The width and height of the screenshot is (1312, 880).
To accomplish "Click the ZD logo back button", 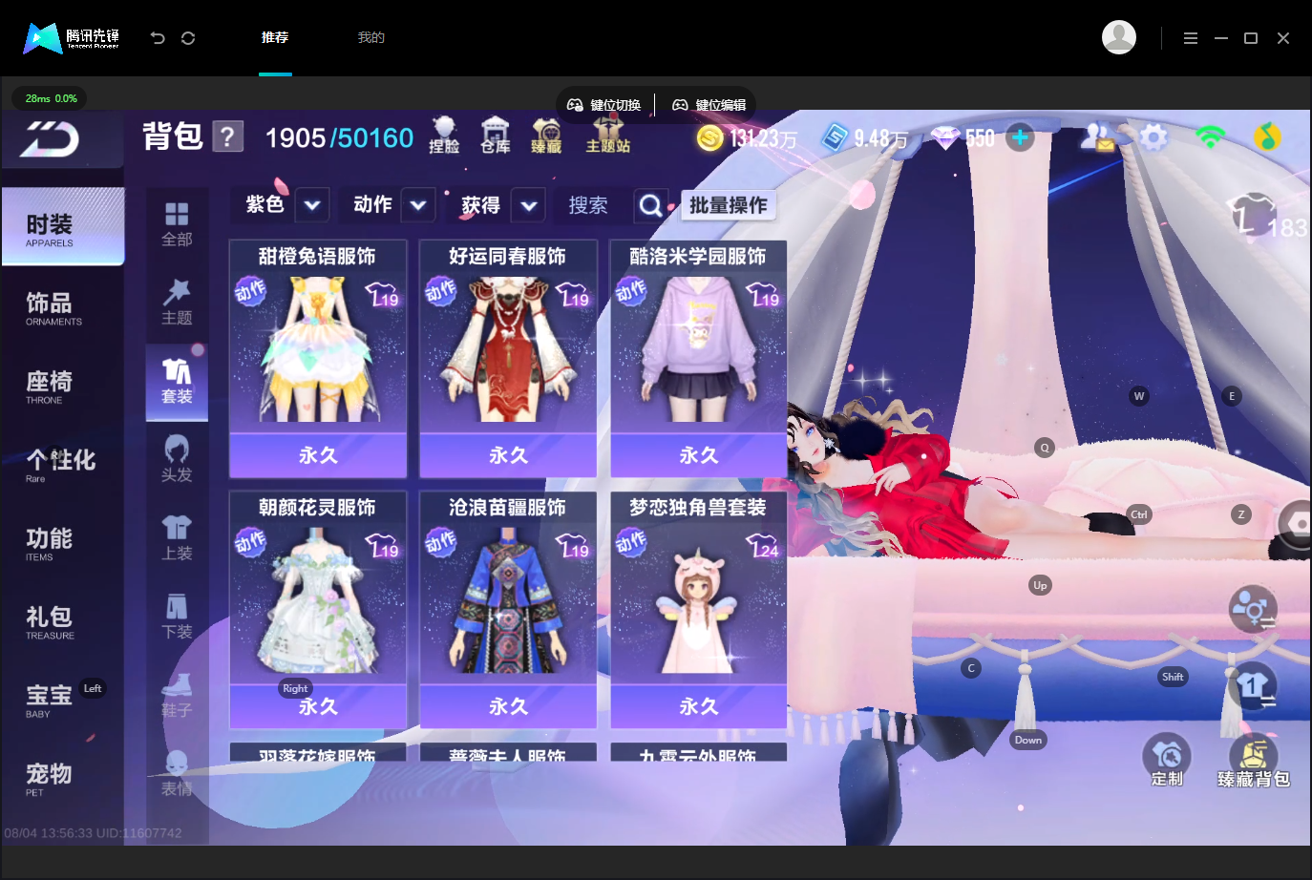I will coord(52,139).
